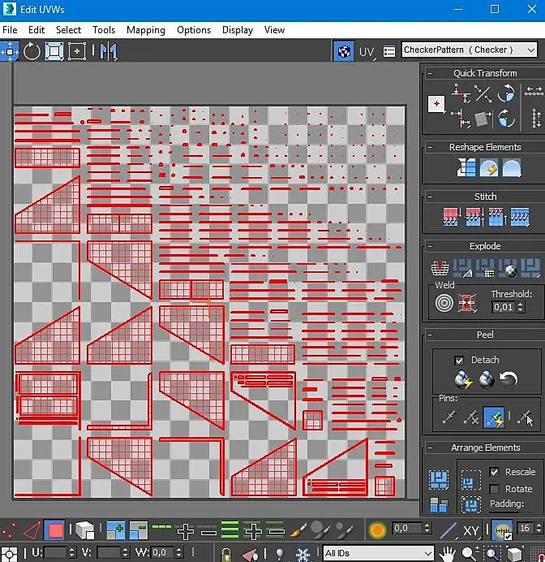Click the Quick Peel icon
Screen dimensions: 545x562
[463, 379]
